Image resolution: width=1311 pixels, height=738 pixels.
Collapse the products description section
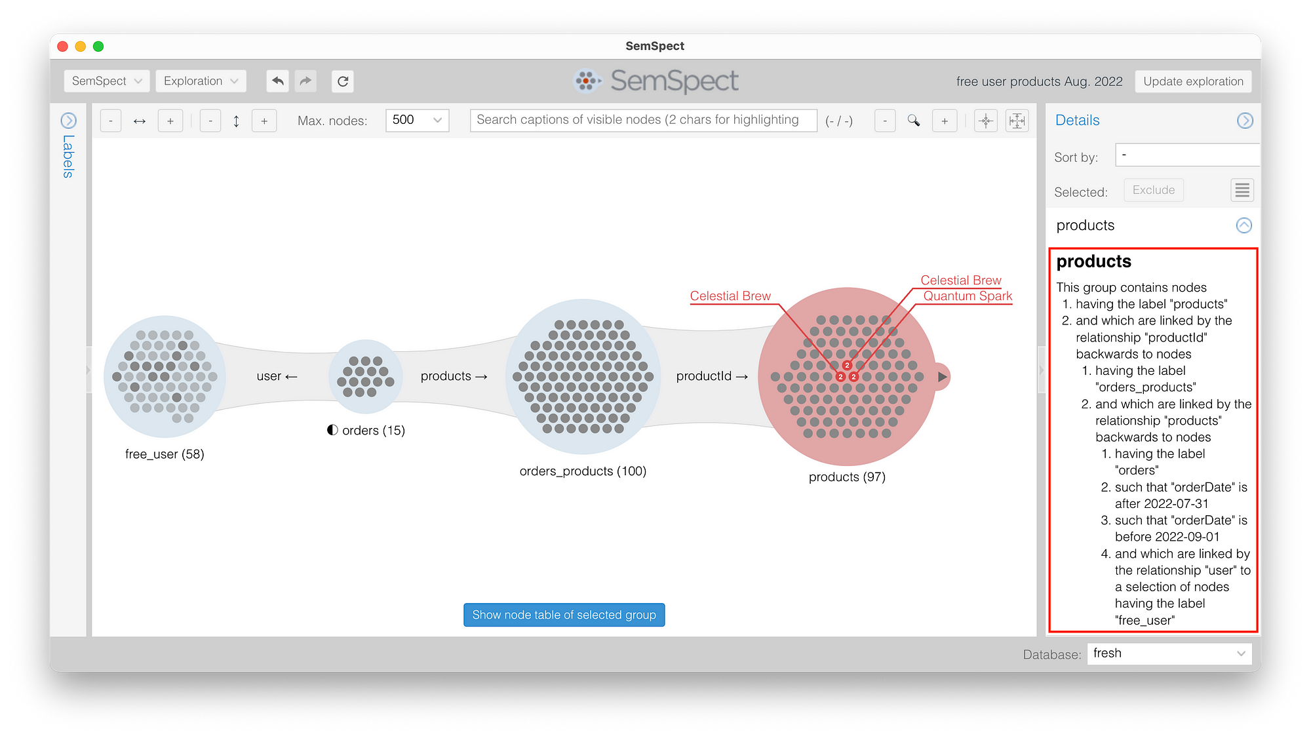[1243, 225]
